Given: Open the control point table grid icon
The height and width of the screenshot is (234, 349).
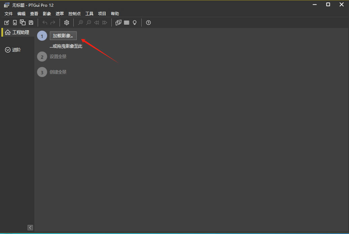Looking at the screenshot, I should click(127, 23).
